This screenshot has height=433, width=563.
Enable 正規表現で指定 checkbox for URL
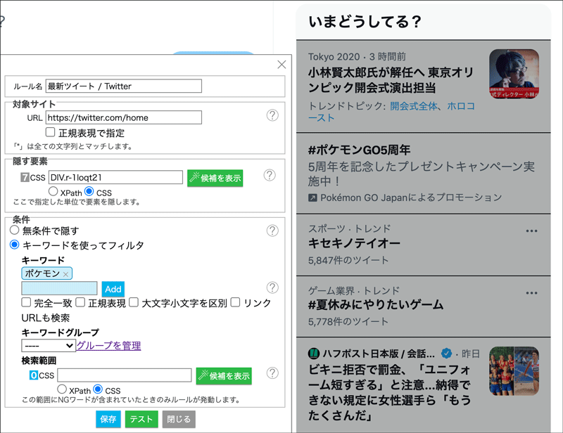(x=50, y=132)
